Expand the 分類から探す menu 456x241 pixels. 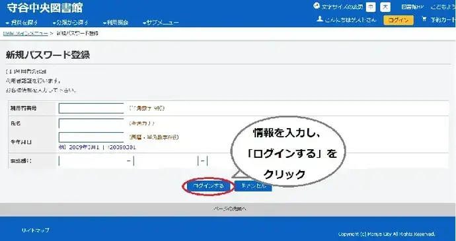[71, 22]
